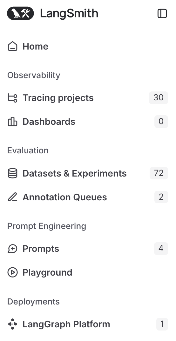Click the Datasets database stack icon
The image size is (176, 341).
point(13,173)
